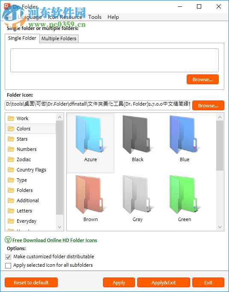Open the Type icon category
This screenshot has height=292, width=229.
click(x=22, y=180)
